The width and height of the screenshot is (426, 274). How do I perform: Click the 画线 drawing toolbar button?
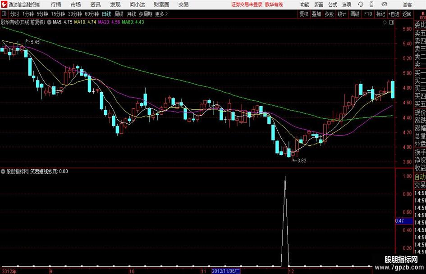click(x=355, y=14)
